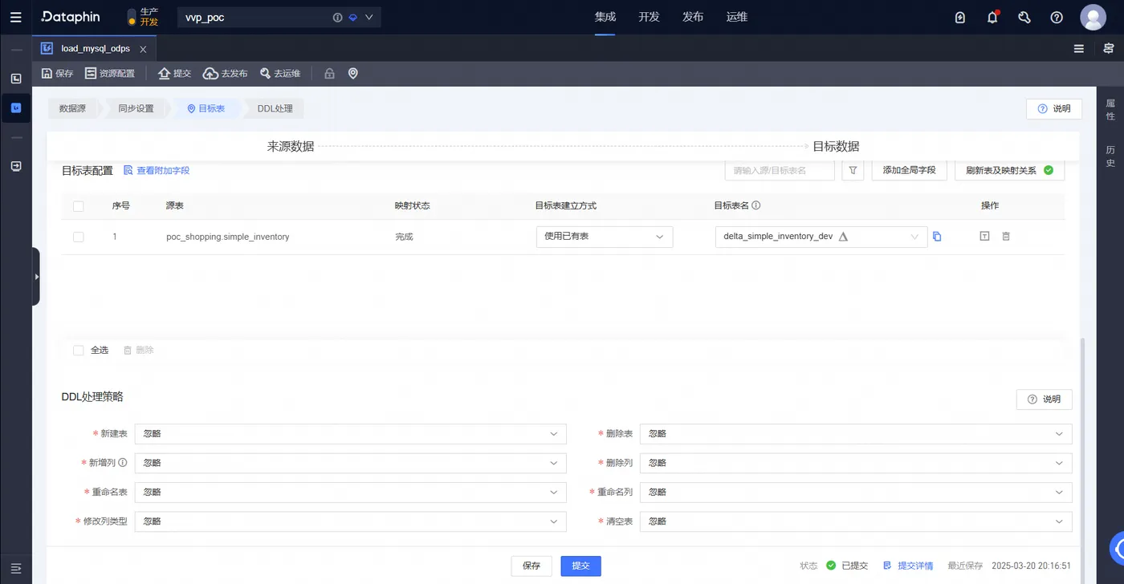Open the 重命名表 strategy dropdown
Viewport: 1124px width, 584px height.
pyautogui.click(x=351, y=492)
